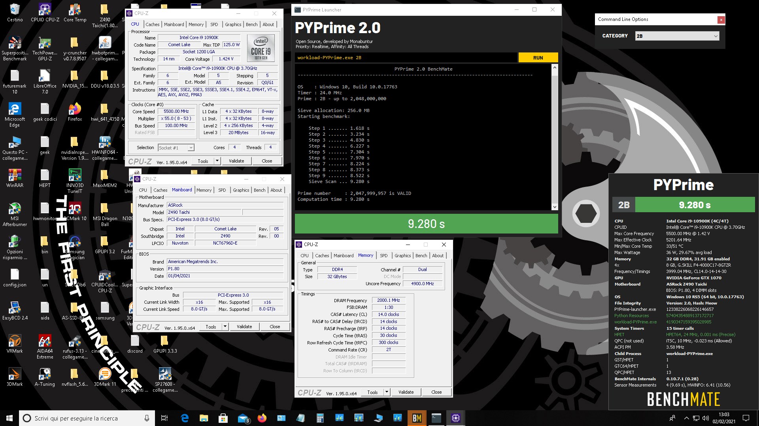759x426 pixels.
Task: Open File Explorer from the taskbar
Action: pyautogui.click(x=204, y=418)
